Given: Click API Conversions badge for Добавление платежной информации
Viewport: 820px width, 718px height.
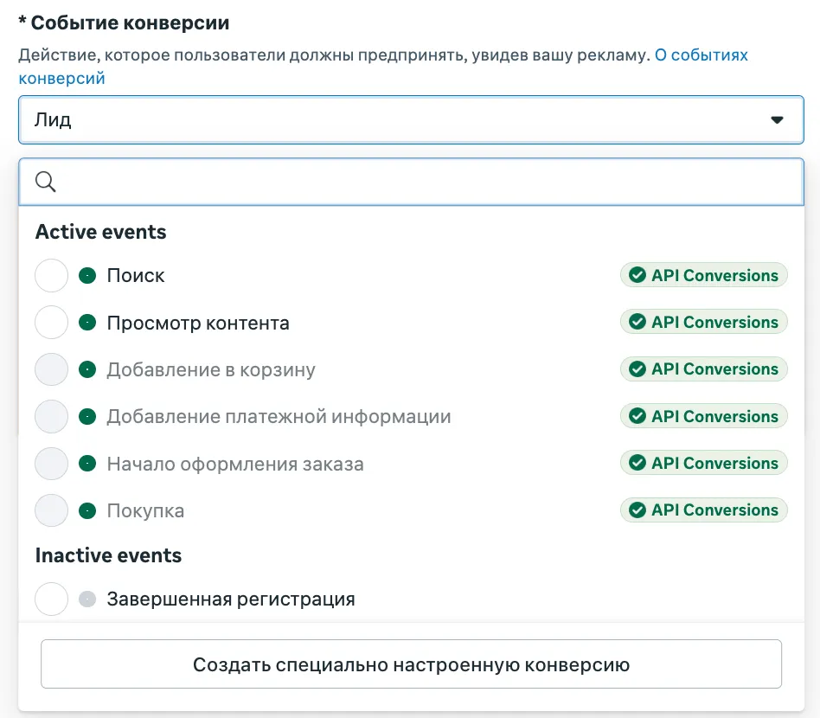Looking at the screenshot, I should tap(704, 416).
